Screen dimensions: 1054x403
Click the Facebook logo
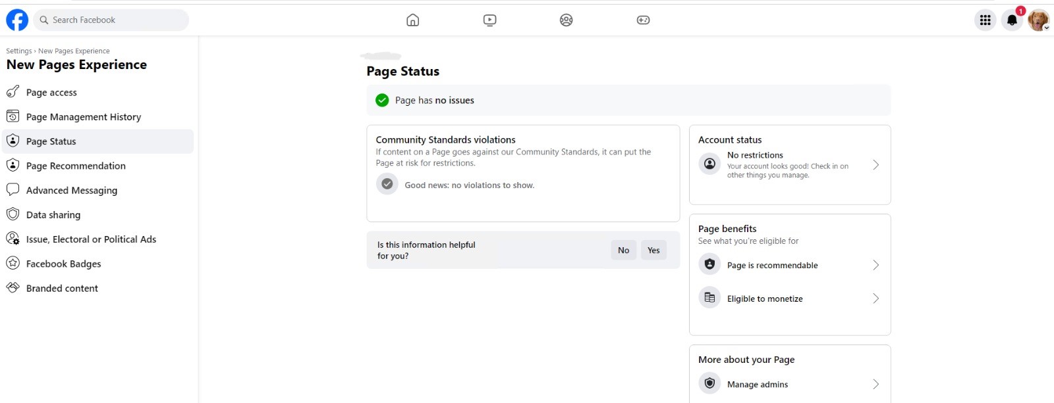(17, 20)
